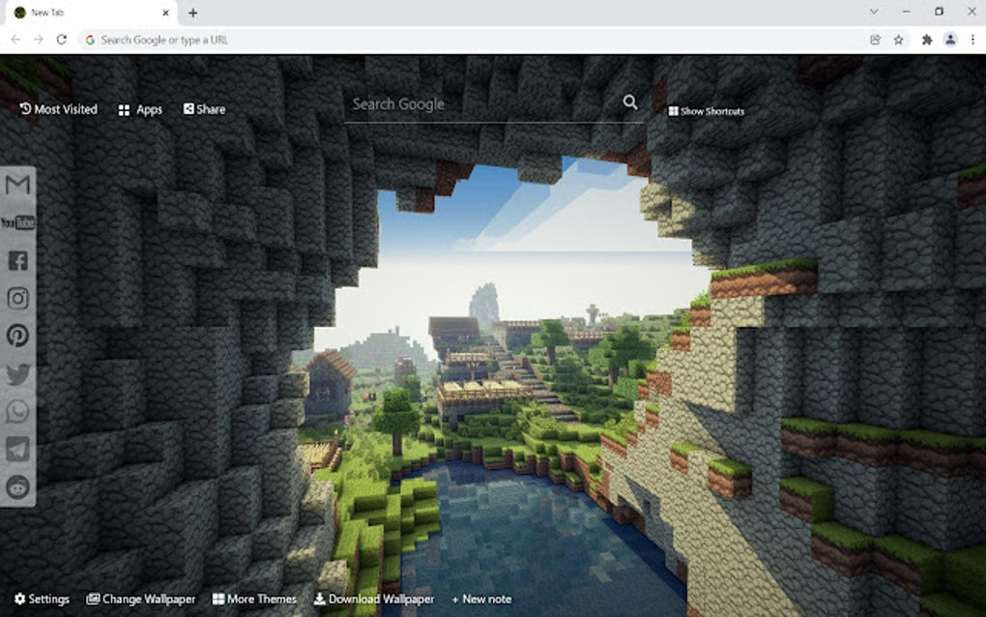Add a New note

481,599
